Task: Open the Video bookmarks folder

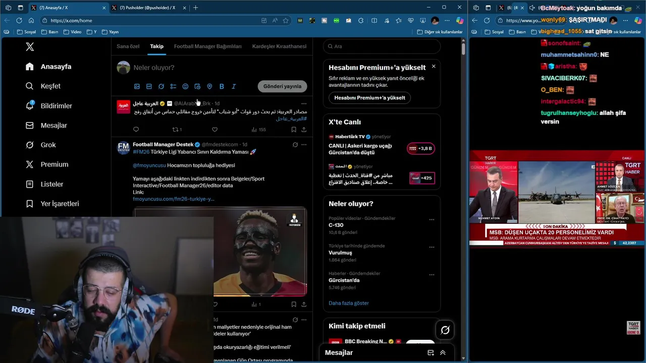Action: [x=72, y=32]
